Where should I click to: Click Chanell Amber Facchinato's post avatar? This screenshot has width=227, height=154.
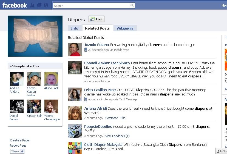75,68
